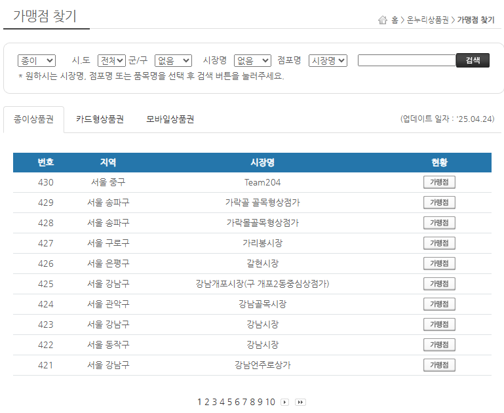This screenshot has height=413, width=504.
Task: Open 가맹점 button for 강남개포시장
Action: click(439, 284)
